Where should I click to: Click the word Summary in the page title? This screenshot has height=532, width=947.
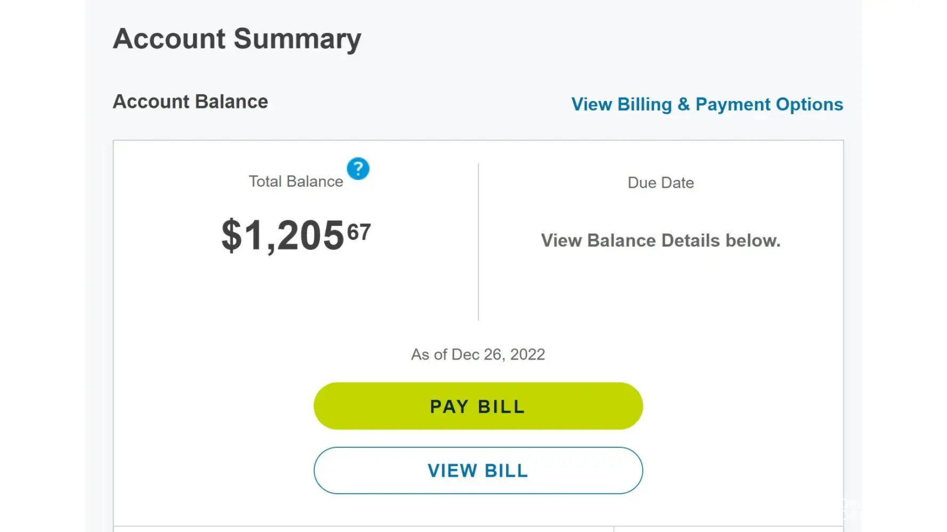pos(297,39)
